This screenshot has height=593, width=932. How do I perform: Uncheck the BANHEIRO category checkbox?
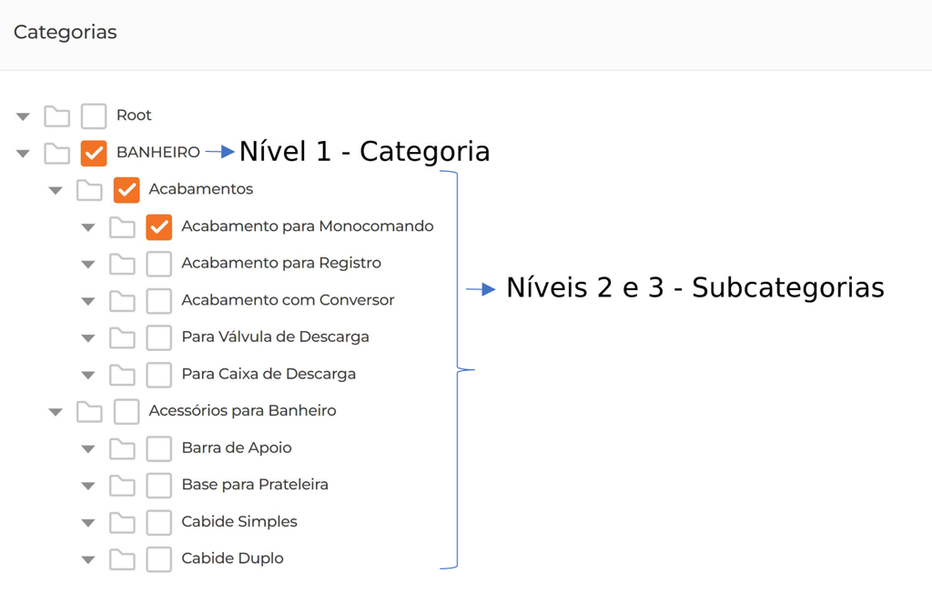tap(94, 153)
